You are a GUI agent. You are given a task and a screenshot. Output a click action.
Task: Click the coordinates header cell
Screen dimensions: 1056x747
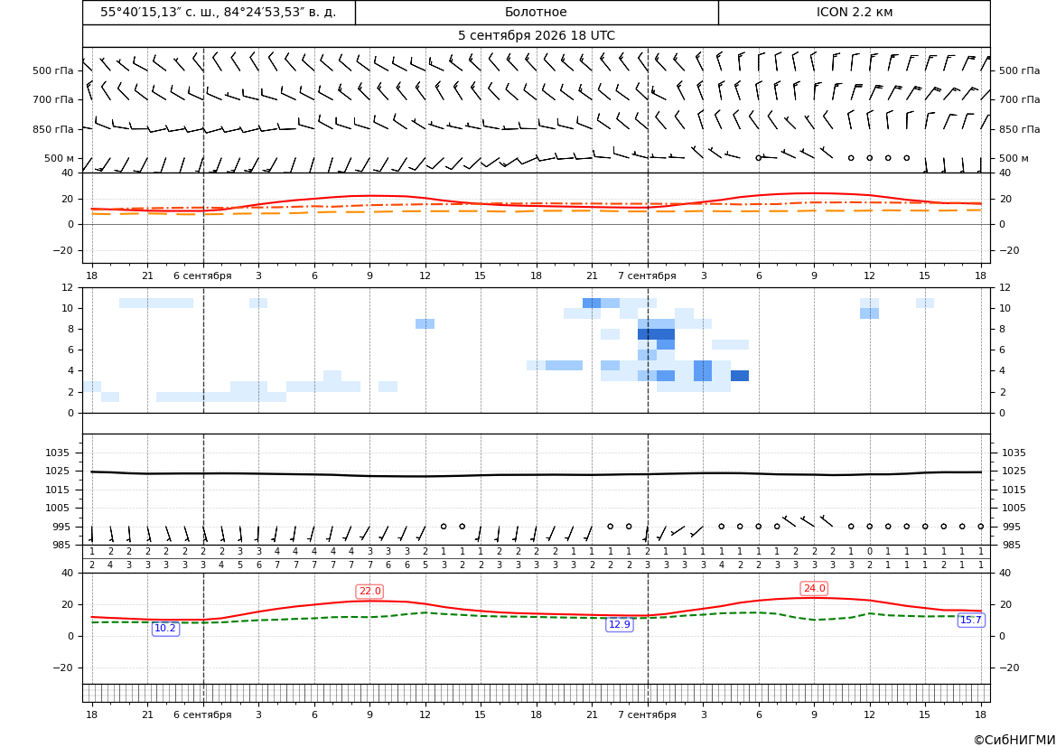219,12
